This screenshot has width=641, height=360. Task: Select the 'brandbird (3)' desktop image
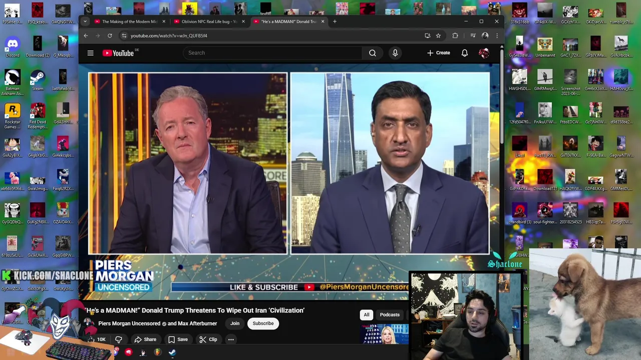[519, 214]
